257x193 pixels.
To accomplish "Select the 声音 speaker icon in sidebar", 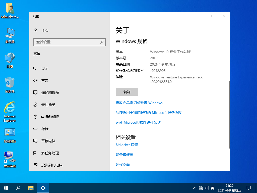I will 35,80.
